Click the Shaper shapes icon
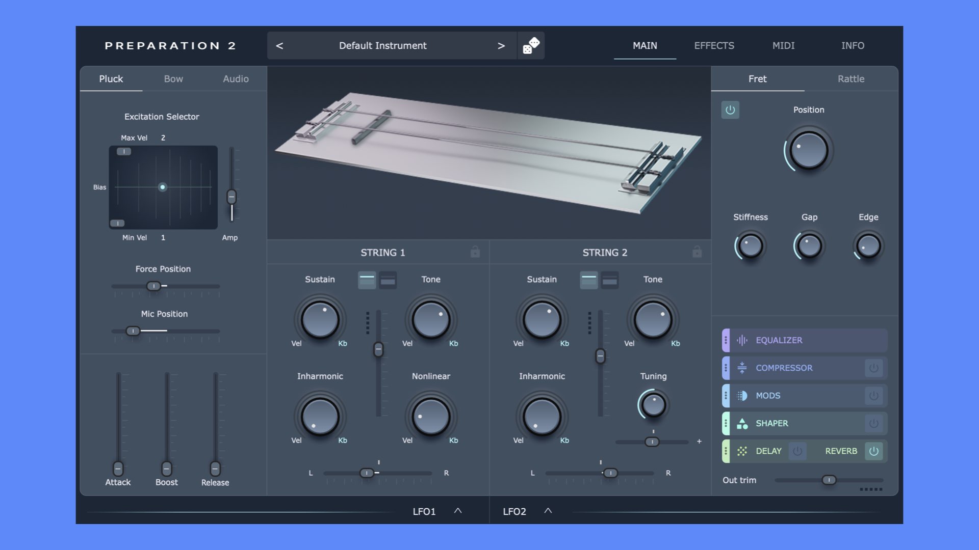This screenshot has width=979, height=550. point(742,423)
